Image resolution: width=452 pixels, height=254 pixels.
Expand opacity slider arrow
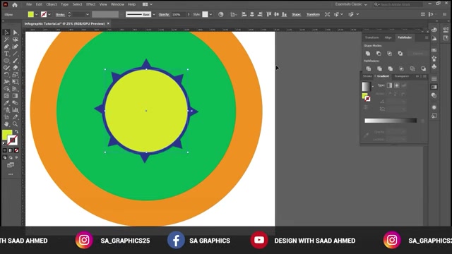coord(189,14)
